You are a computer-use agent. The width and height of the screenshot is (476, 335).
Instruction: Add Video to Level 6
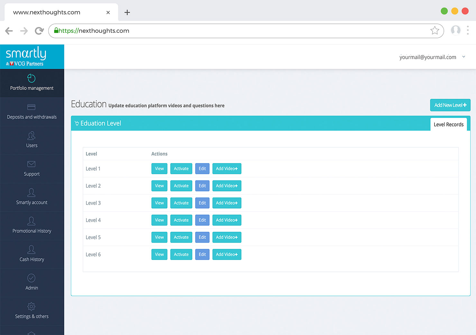pyautogui.click(x=227, y=255)
